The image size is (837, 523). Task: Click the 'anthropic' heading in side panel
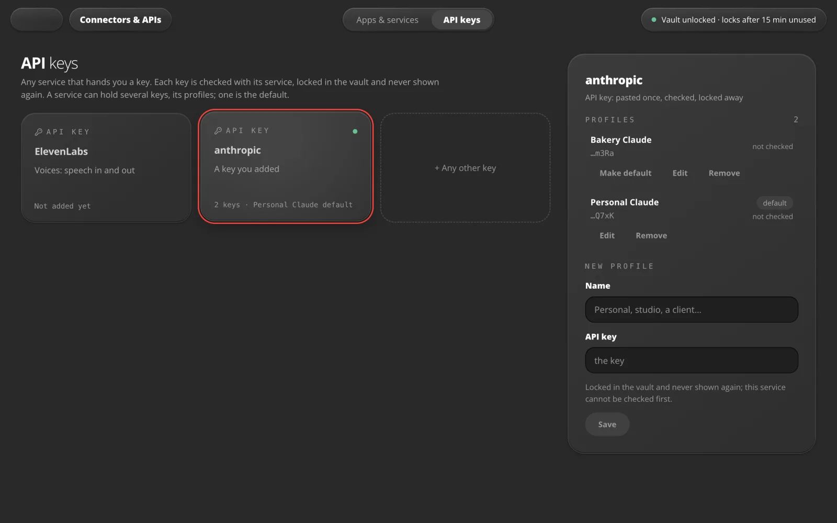tap(614, 80)
